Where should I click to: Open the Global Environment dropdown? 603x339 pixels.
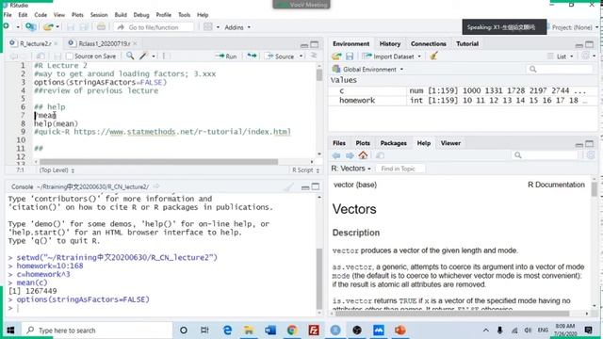click(x=368, y=69)
